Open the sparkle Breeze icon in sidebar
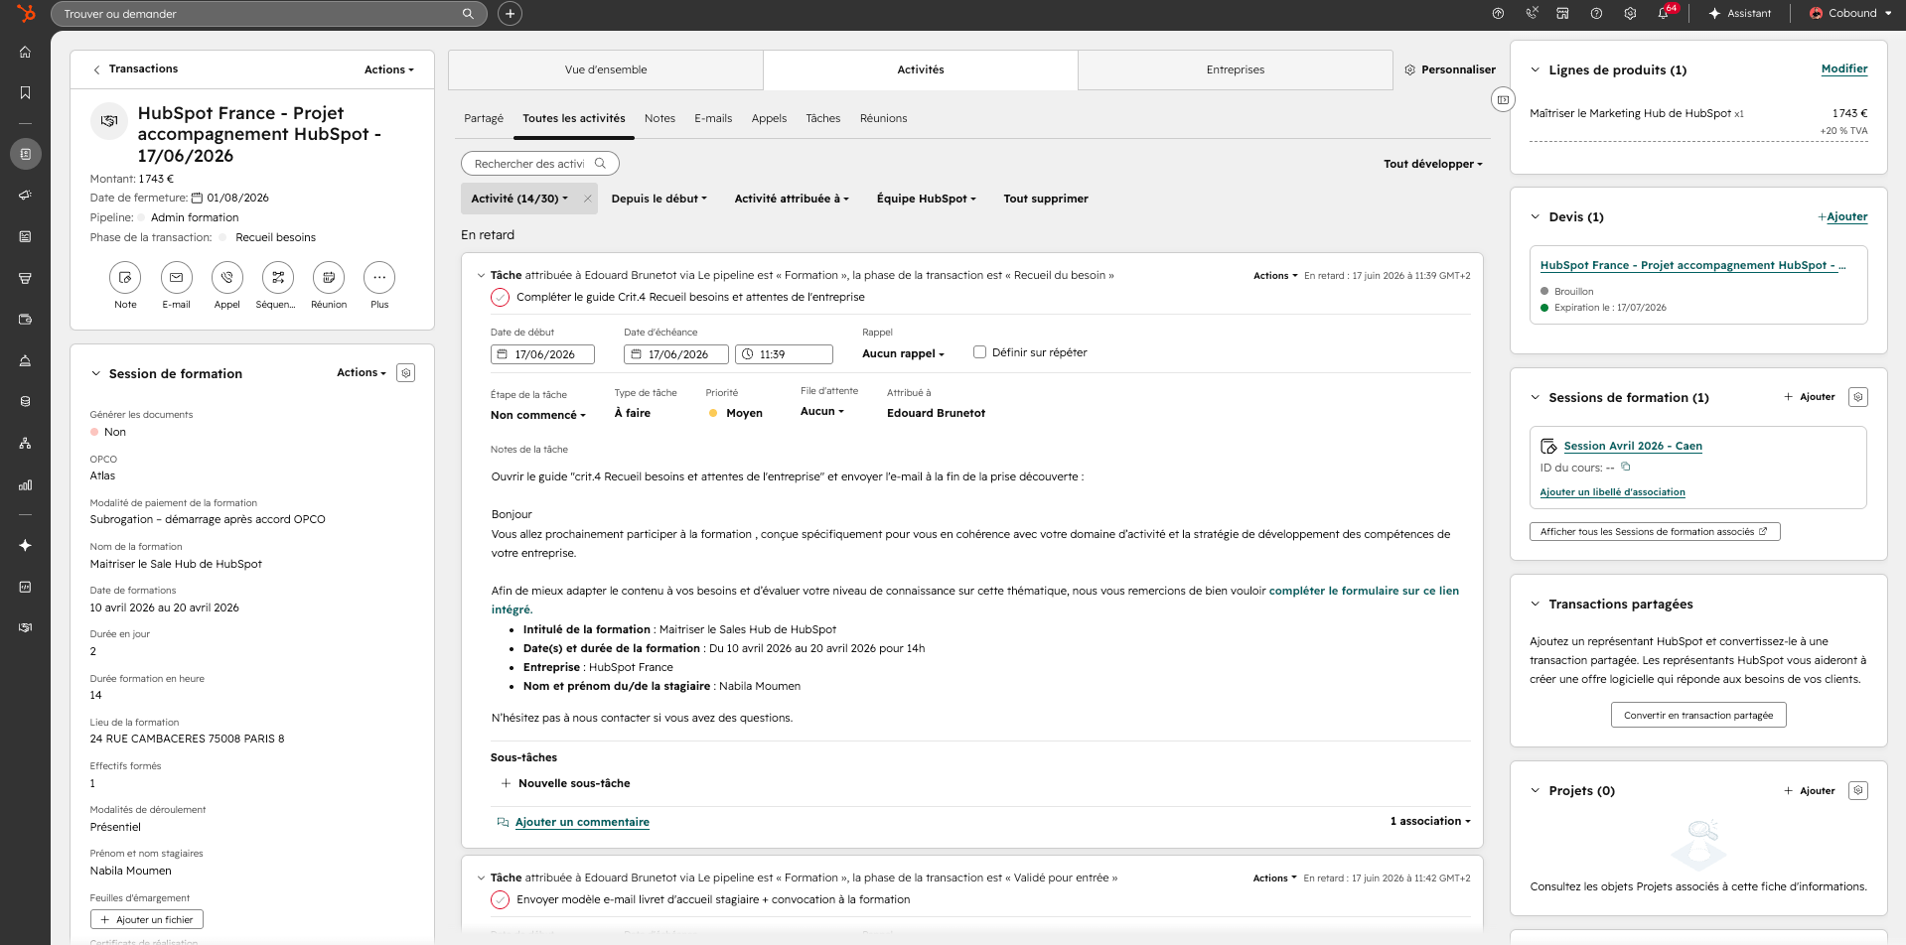1906x945 pixels. point(26,545)
